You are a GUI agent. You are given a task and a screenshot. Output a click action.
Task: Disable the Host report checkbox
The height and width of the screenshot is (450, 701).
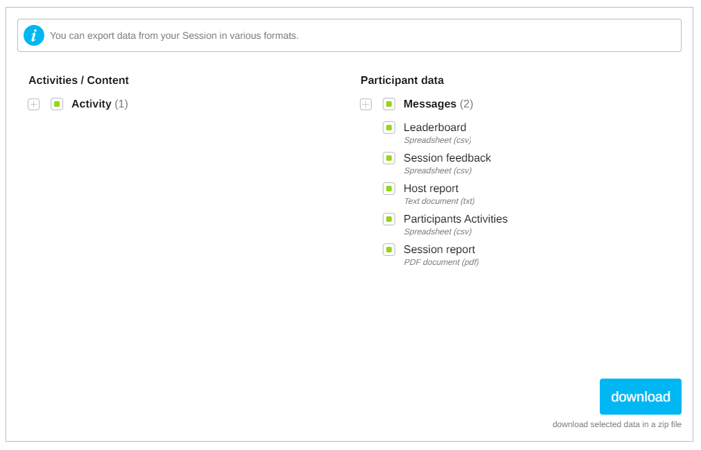(x=389, y=189)
